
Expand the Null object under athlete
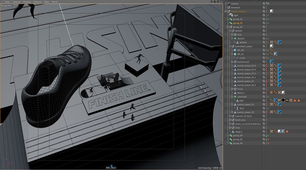232,35
